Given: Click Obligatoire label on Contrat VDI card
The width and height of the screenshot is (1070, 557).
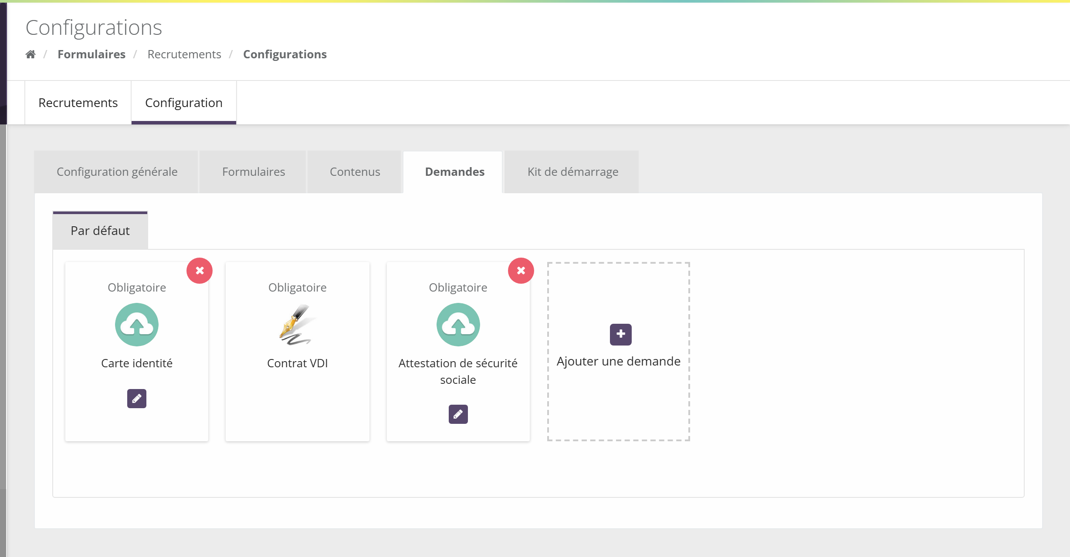Looking at the screenshot, I should pyautogui.click(x=297, y=288).
